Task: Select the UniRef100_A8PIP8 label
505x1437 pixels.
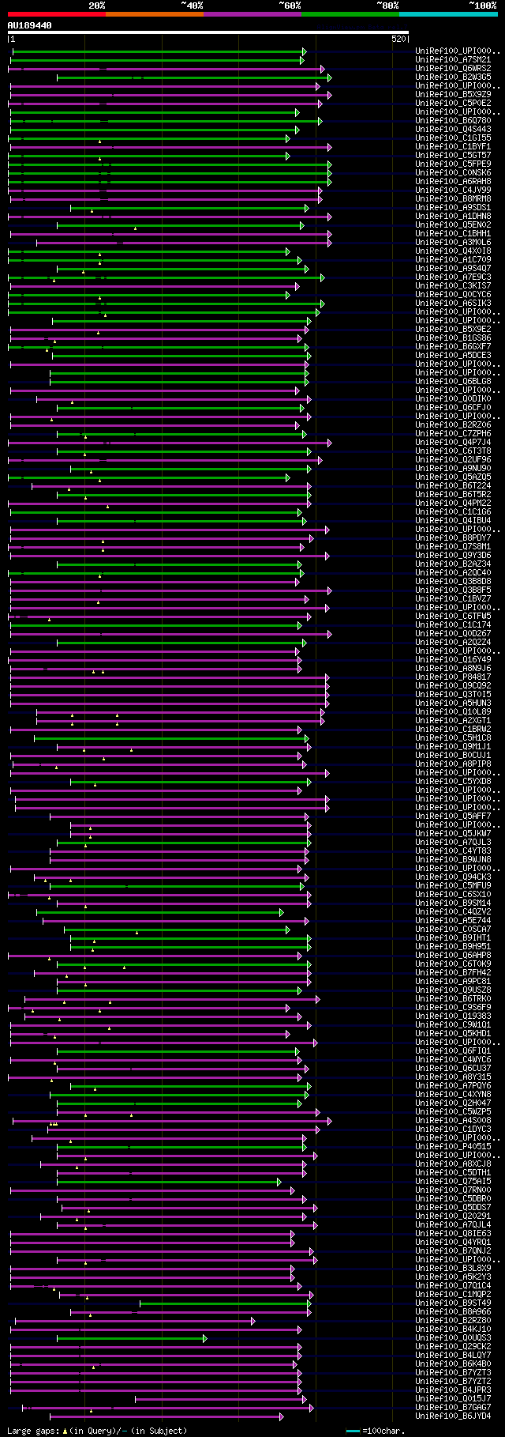Action: coord(453,764)
